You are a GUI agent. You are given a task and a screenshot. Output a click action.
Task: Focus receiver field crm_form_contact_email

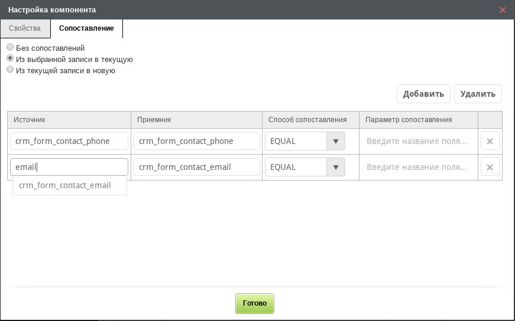click(x=196, y=167)
